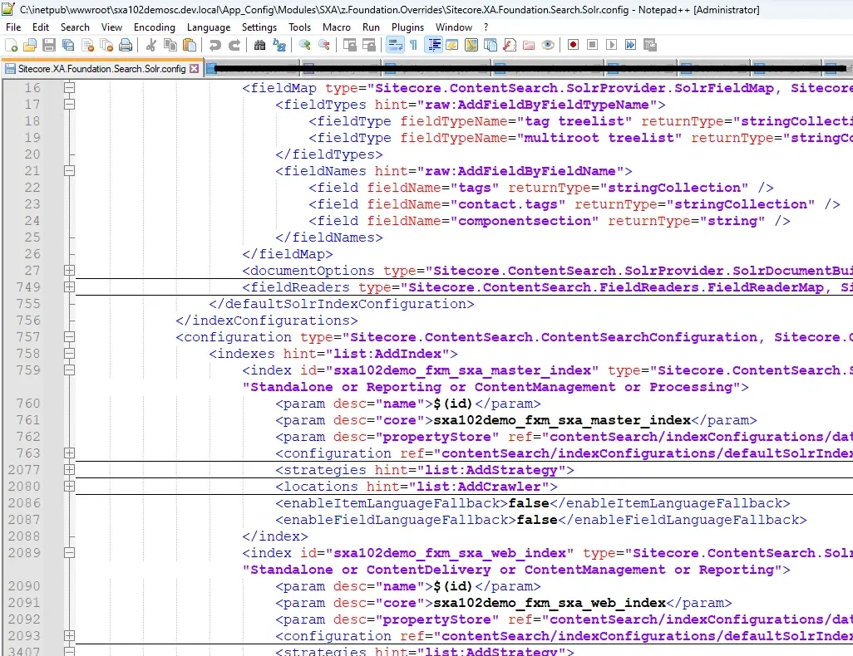Collapse the fieldTypes block at line 17
The height and width of the screenshot is (656, 853).
[69, 105]
